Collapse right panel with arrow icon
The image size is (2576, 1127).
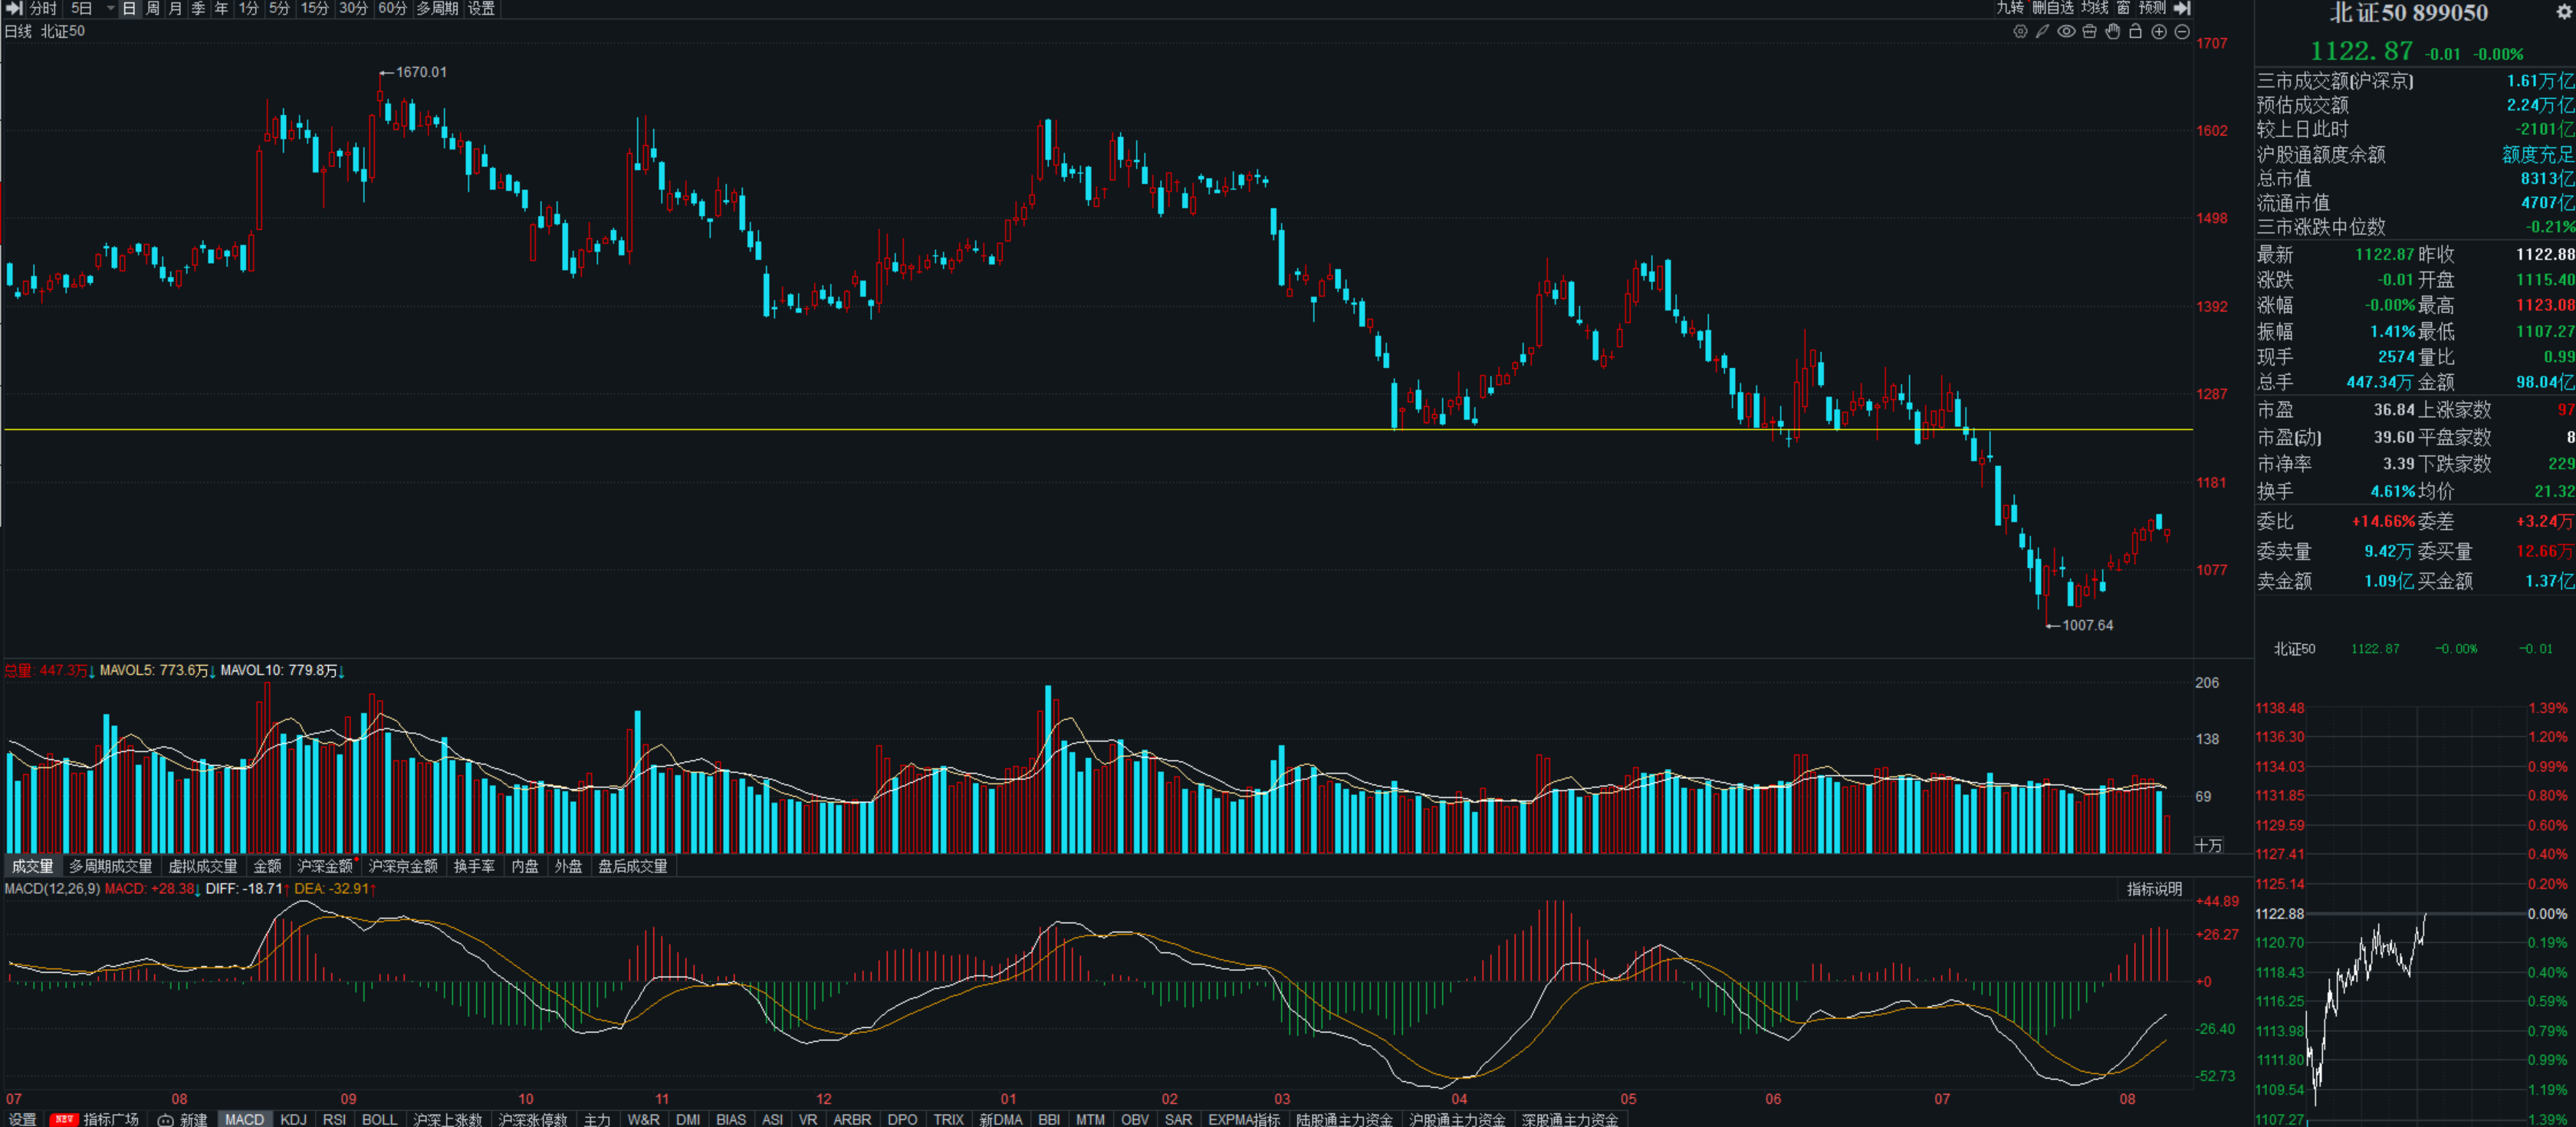tap(2183, 8)
